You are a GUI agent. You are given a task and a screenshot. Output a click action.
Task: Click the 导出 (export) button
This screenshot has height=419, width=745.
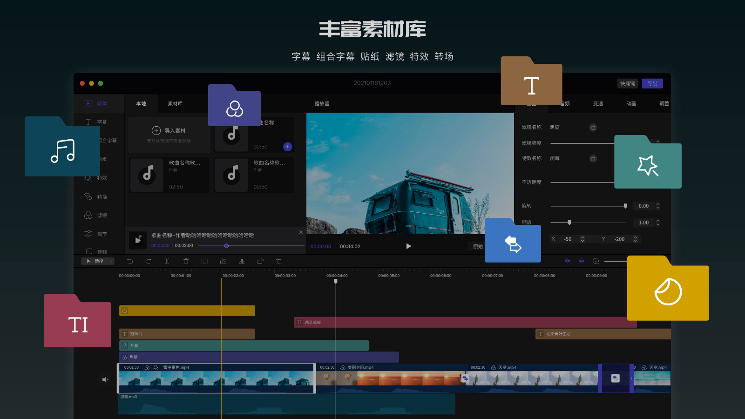[652, 83]
